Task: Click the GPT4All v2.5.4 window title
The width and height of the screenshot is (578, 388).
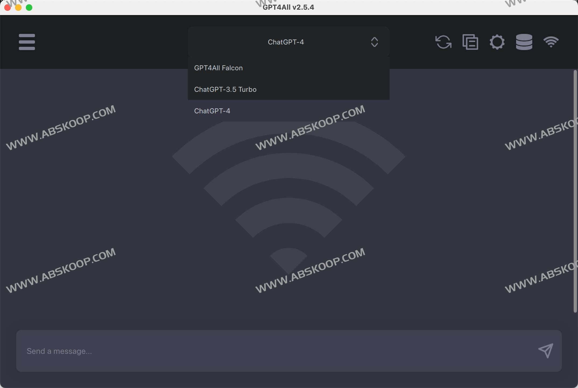Action: click(288, 7)
